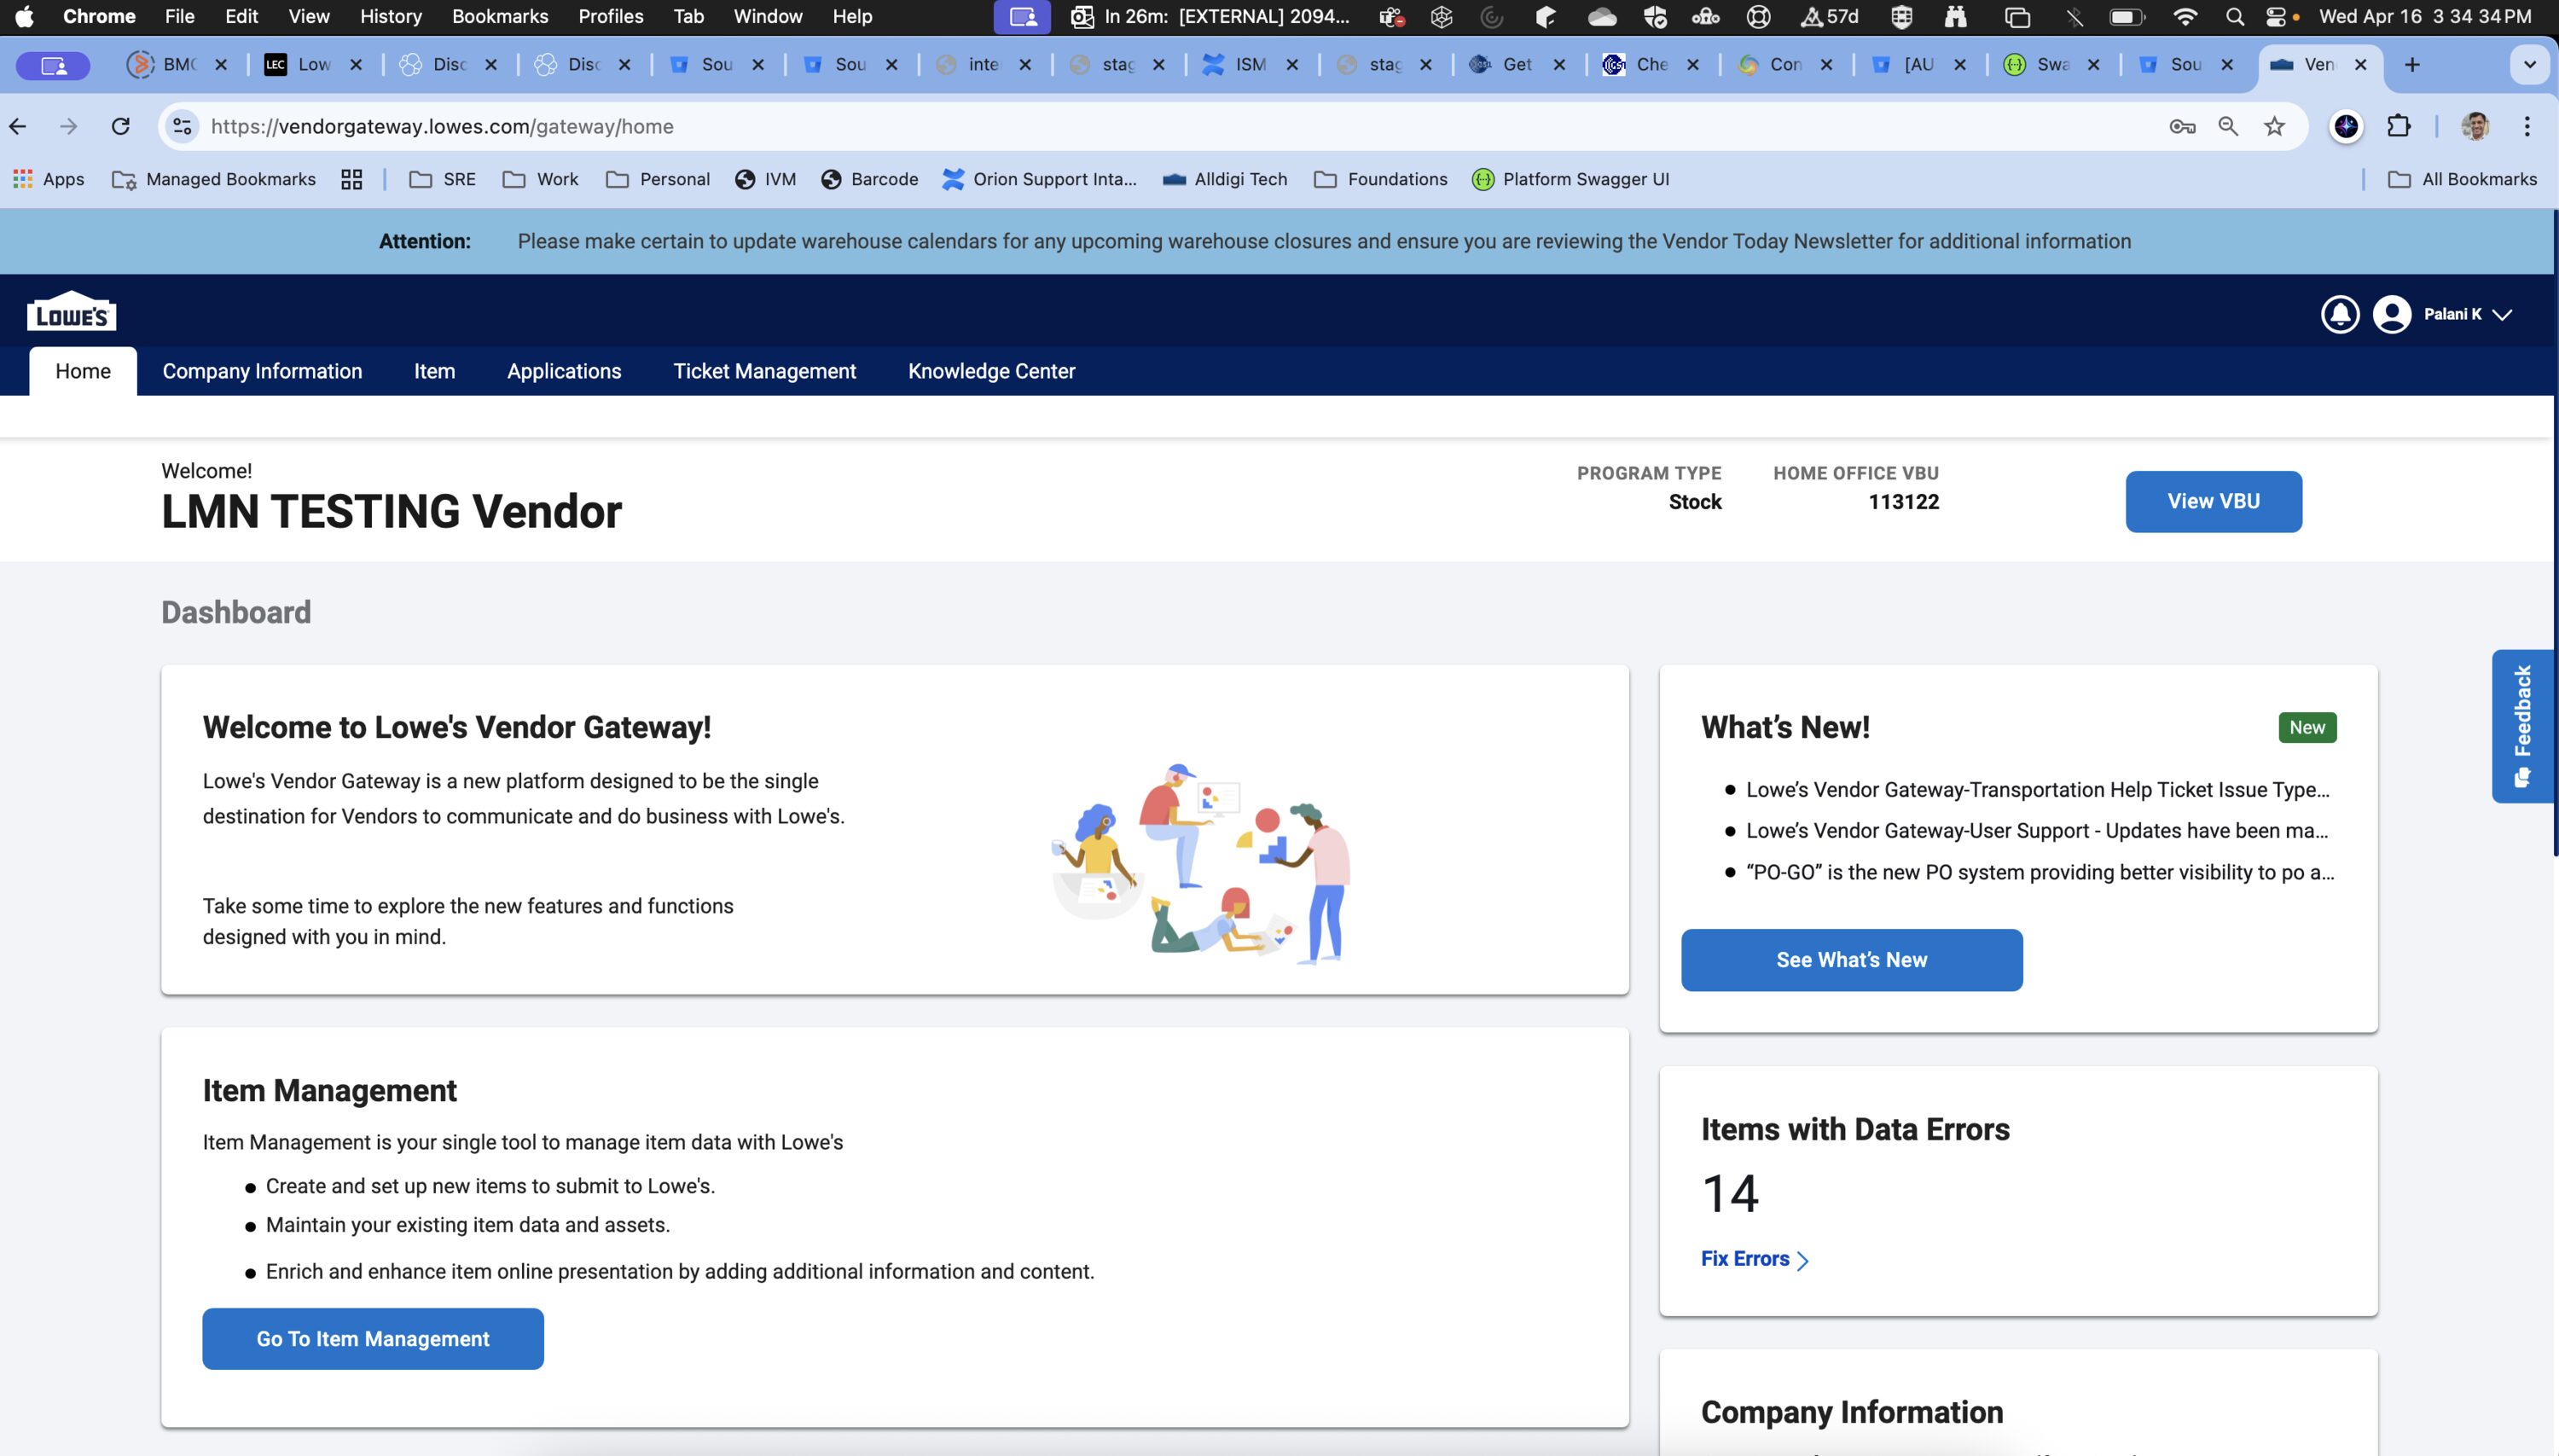The width and height of the screenshot is (2559, 1456).
Task: Click Go To Item Management button
Action: point(373,1338)
